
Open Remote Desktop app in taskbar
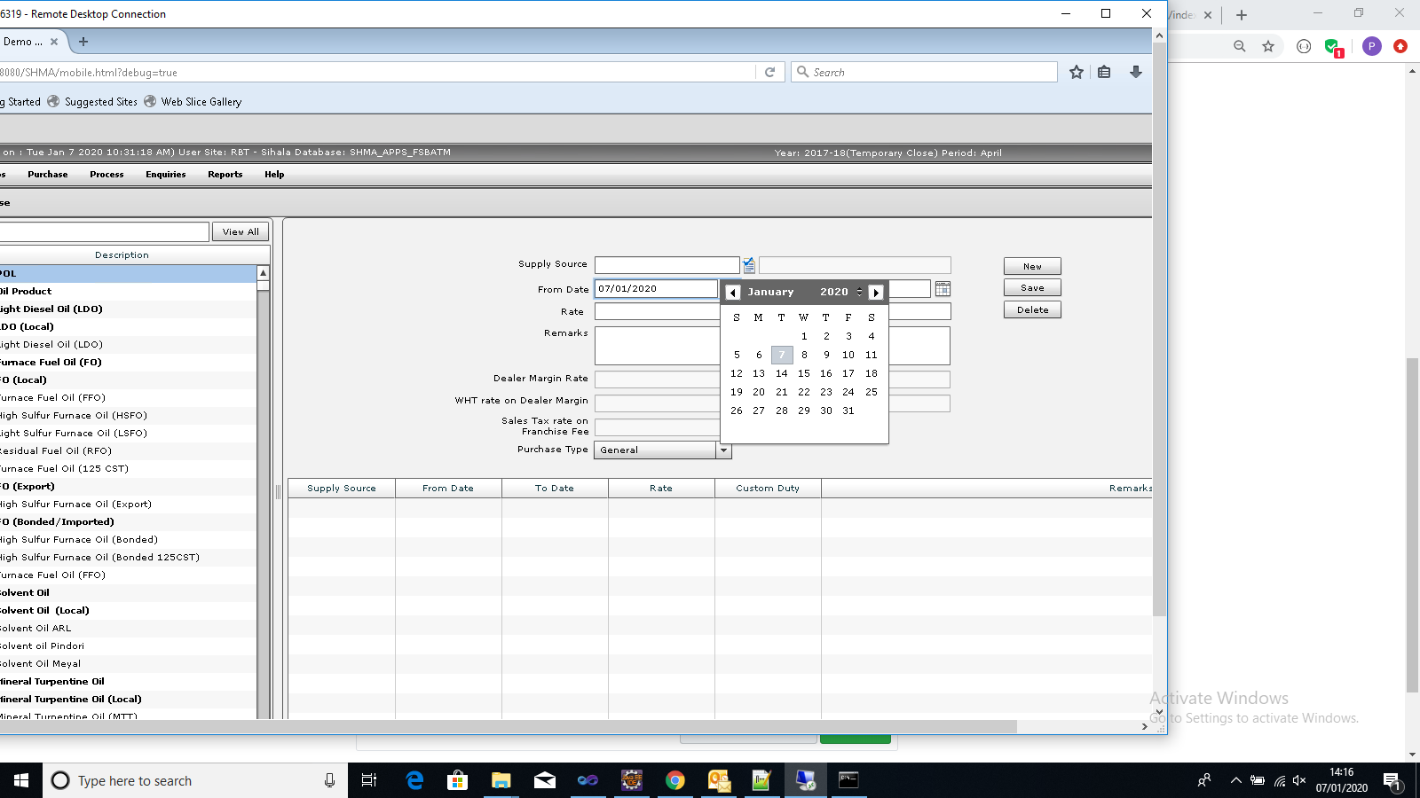(x=805, y=780)
